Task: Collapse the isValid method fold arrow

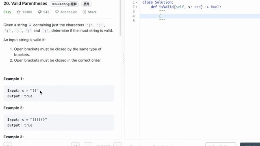Action: click(136, 7)
